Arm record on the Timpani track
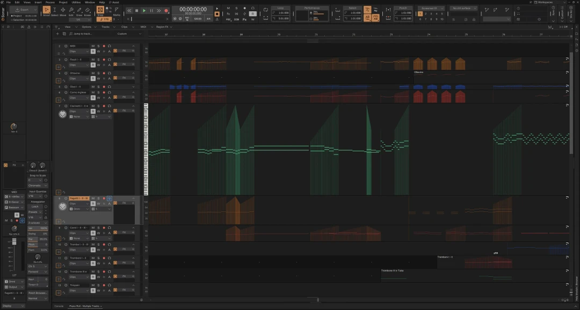Image resolution: width=580 pixels, height=310 pixels. (x=104, y=285)
